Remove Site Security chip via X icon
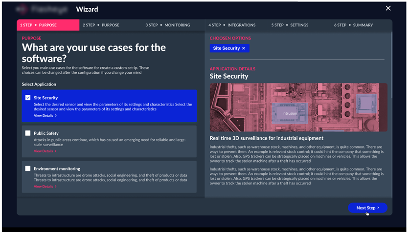 (x=244, y=48)
